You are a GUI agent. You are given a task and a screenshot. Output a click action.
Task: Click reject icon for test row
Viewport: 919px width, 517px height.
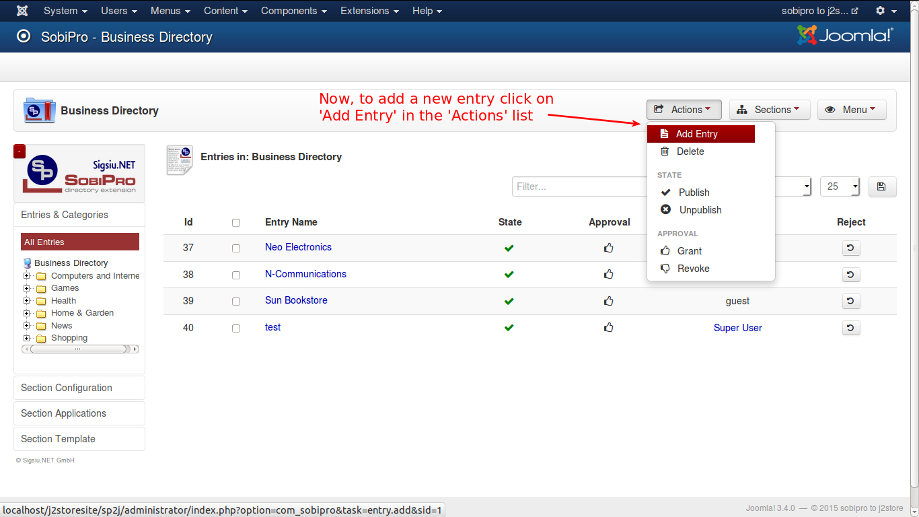point(851,328)
